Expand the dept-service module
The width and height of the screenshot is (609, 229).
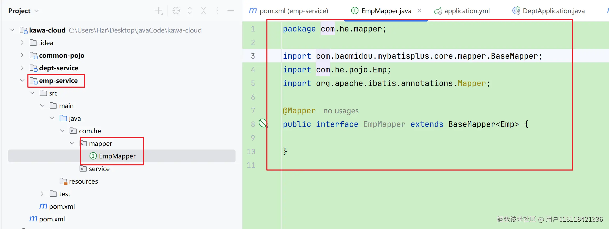tap(22, 68)
